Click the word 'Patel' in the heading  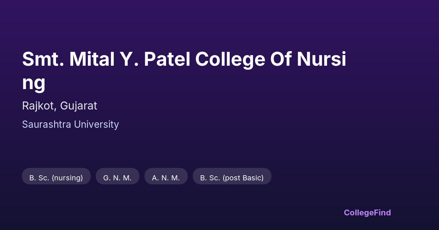pos(167,60)
